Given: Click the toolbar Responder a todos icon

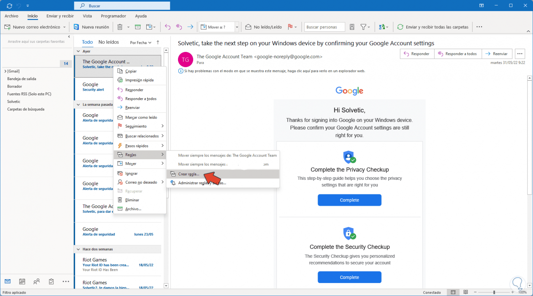Looking at the screenshot, I should [179, 27].
